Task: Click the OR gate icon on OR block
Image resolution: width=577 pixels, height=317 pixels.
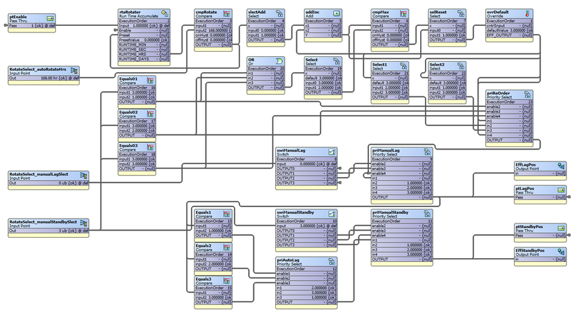Action: (279, 61)
